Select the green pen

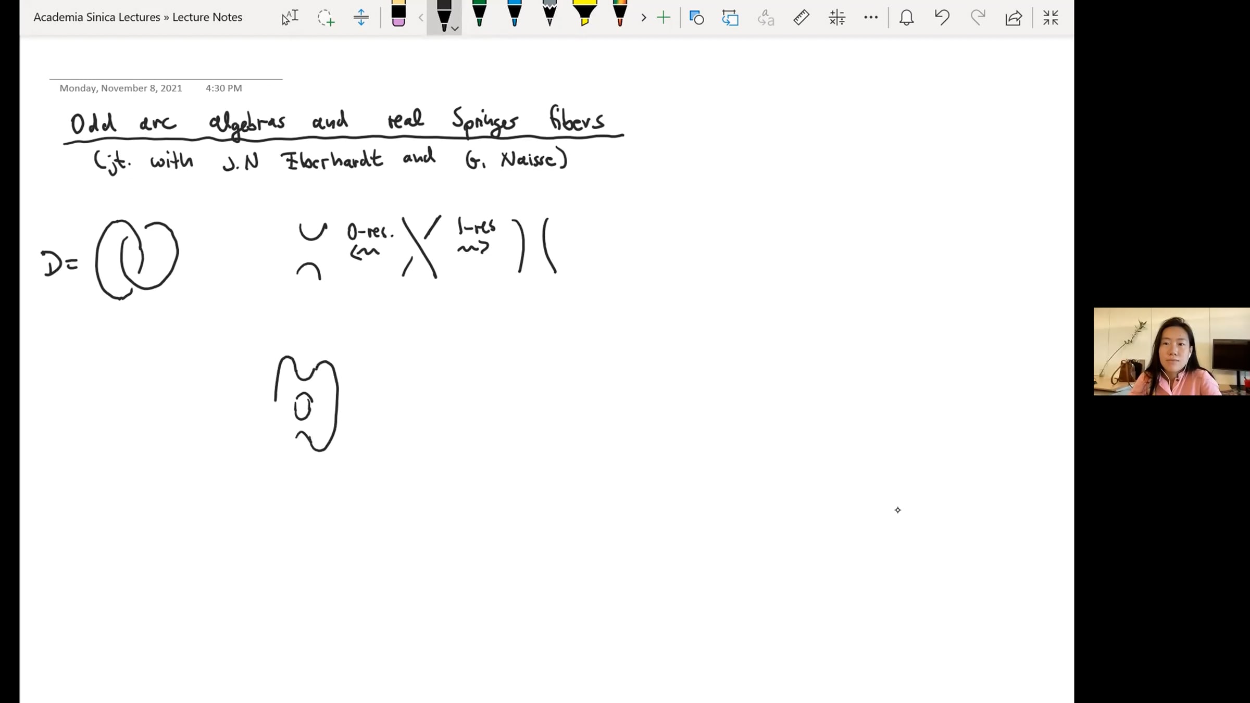coord(479,15)
